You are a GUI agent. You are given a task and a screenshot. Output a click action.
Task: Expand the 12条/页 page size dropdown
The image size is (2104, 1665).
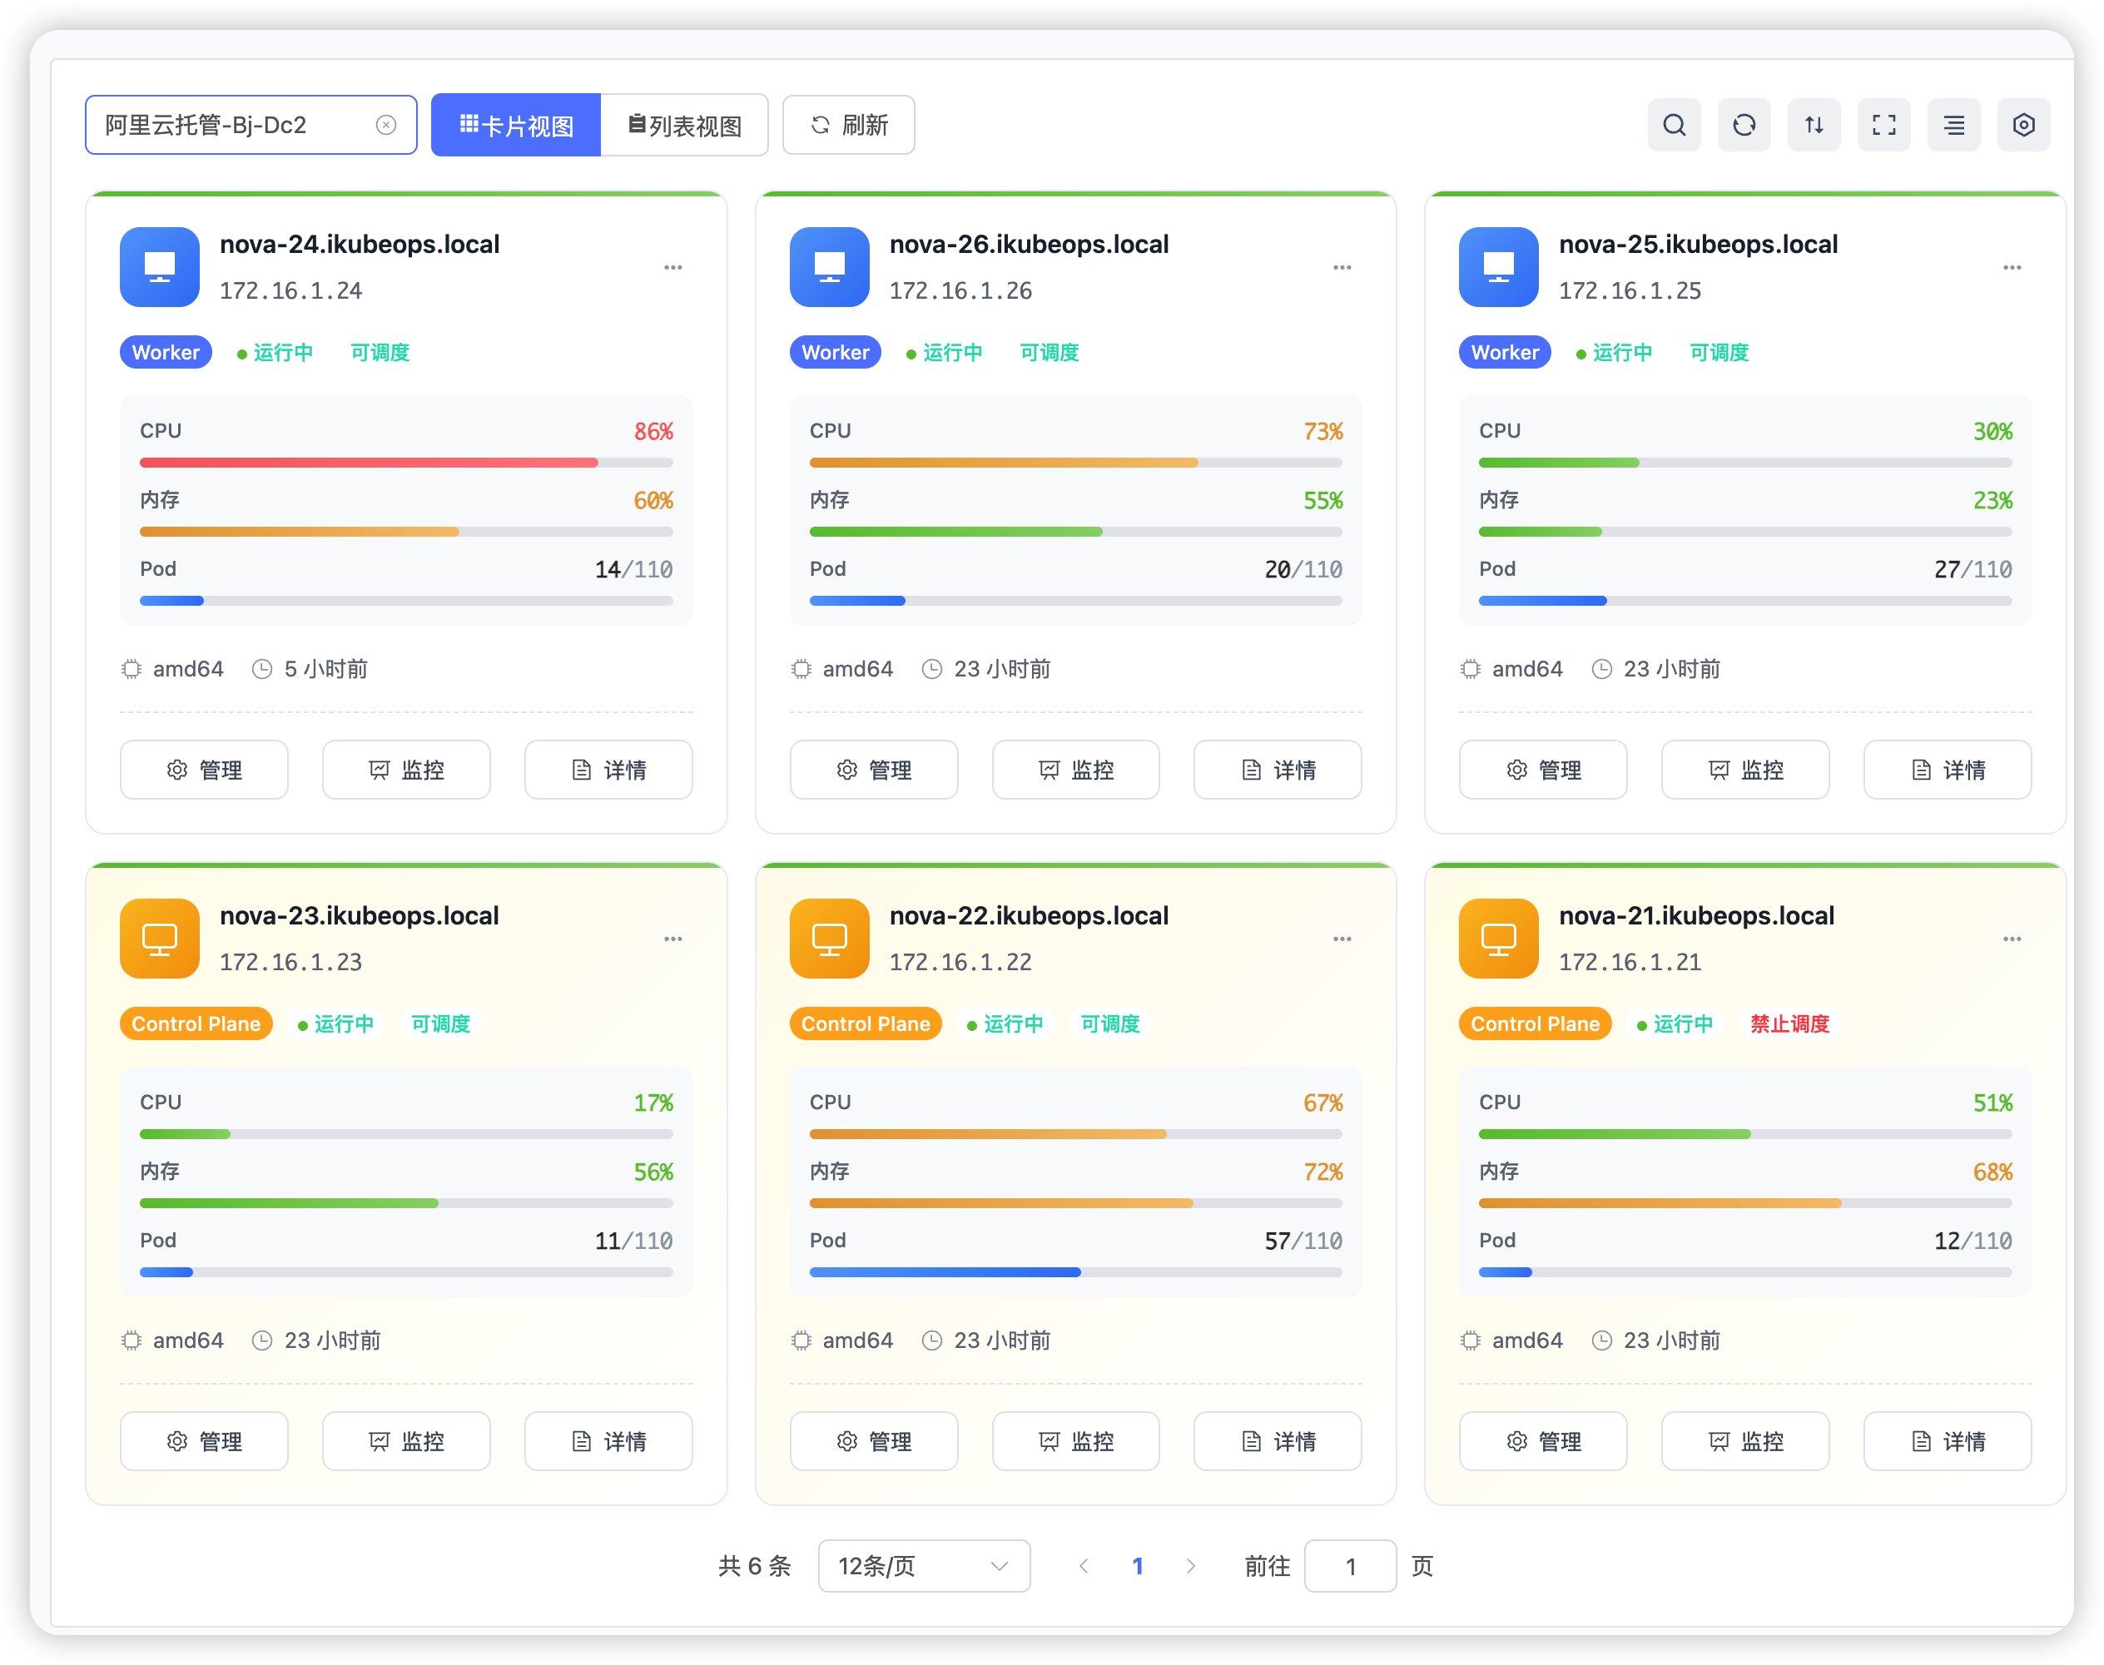point(922,1566)
